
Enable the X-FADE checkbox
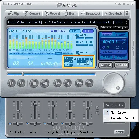coord(78,52)
